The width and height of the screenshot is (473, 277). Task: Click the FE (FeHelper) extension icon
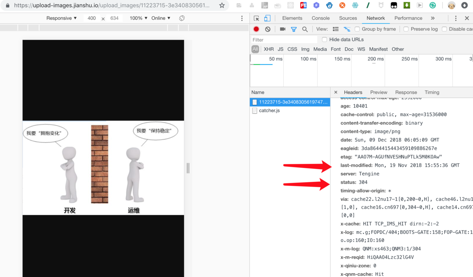[x=303, y=5]
